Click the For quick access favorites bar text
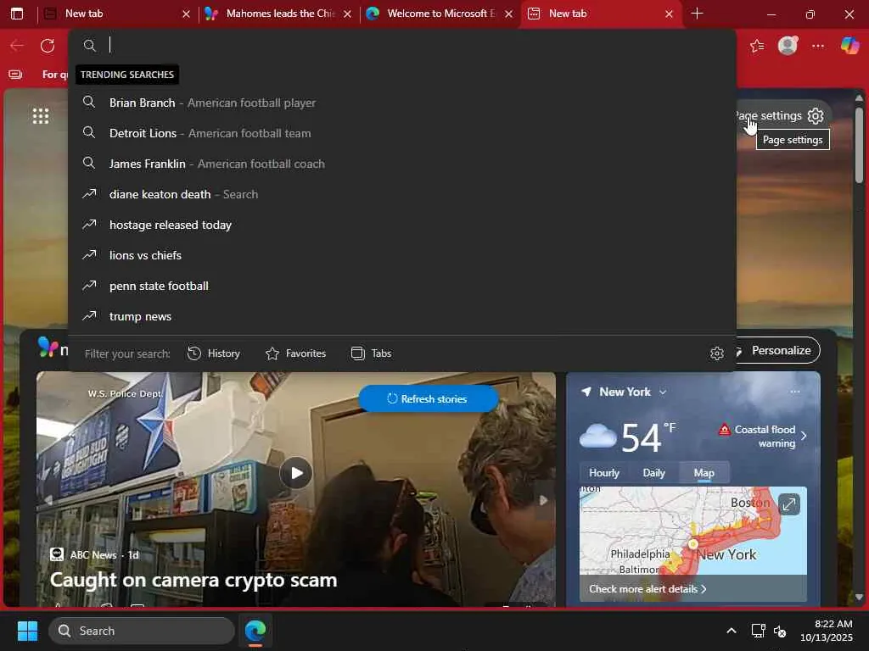This screenshot has height=651, width=869. tap(55, 75)
